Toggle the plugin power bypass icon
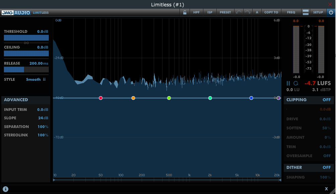The width and height of the screenshot is (336, 194). [x=331, y=12]
